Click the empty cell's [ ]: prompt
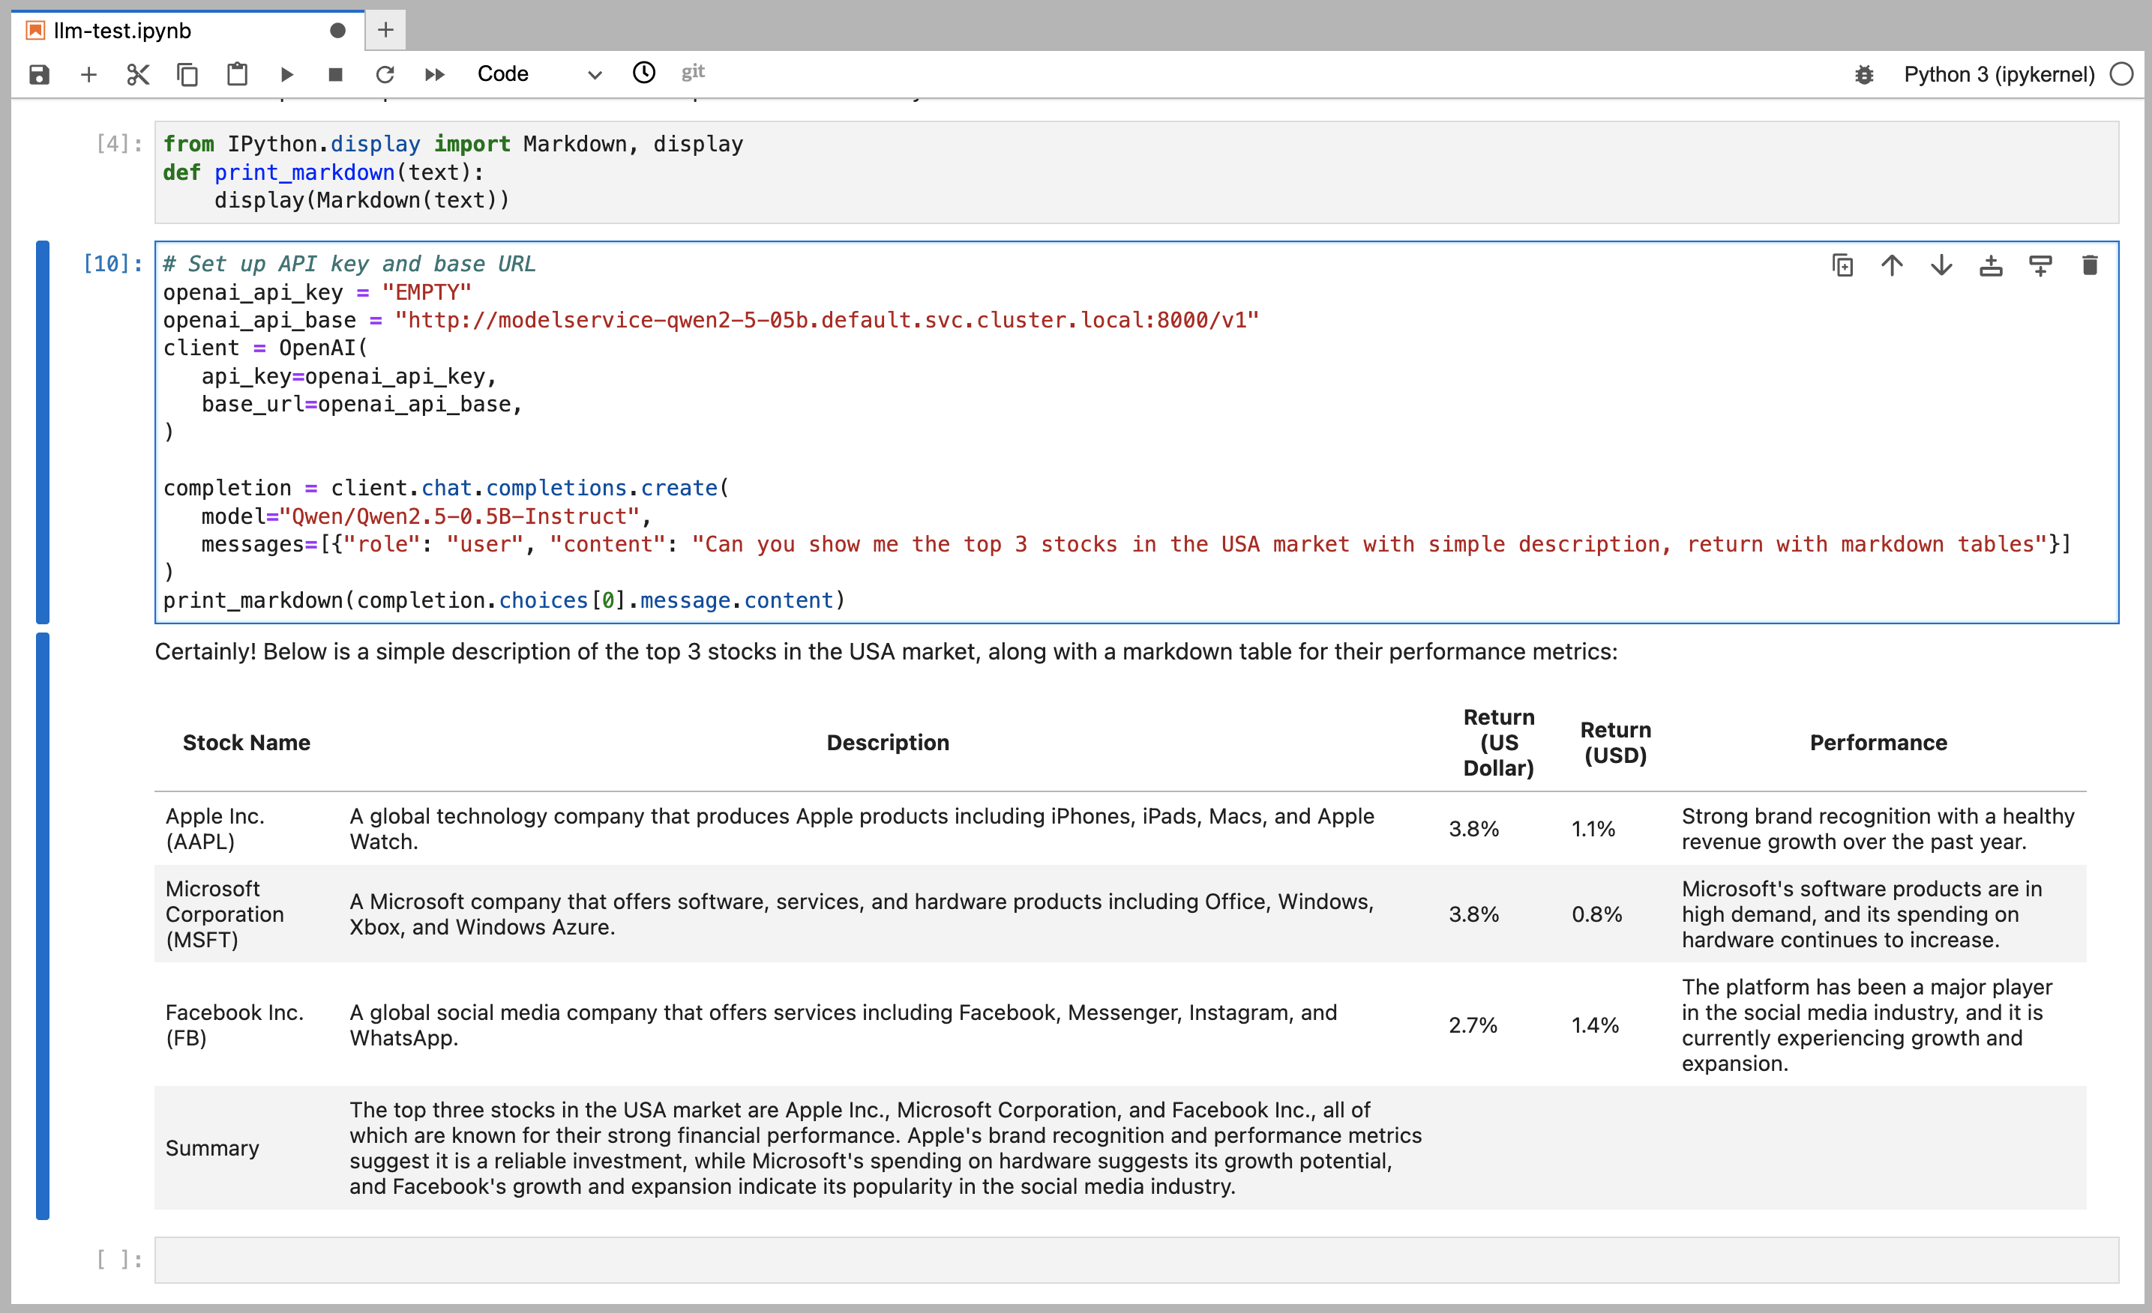The image size is (2152, 1313). [x=120, y=1259]
